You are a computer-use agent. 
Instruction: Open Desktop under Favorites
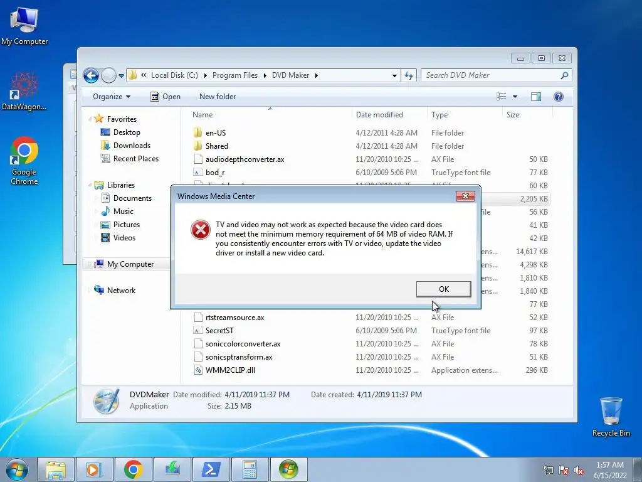(127, 132)
